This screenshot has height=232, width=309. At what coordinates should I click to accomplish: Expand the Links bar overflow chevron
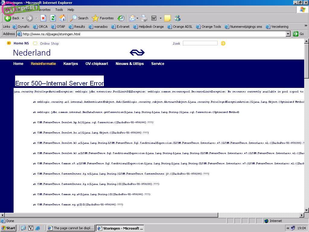[x=306, y=25]
